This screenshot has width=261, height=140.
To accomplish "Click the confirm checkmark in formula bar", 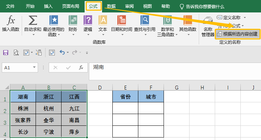I will (x=68, y=68).
